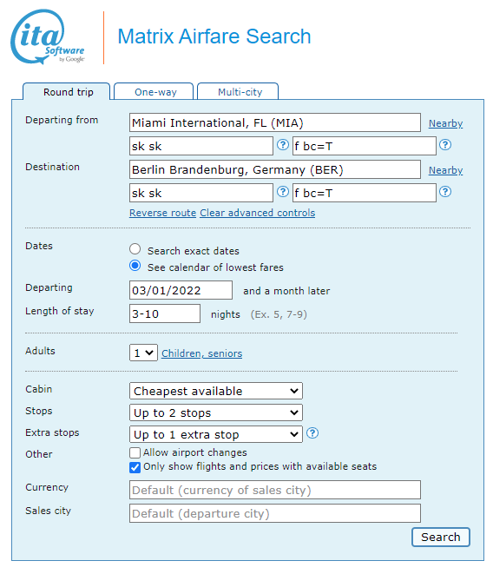Expand the Cabin dropdown

coord(216,391)
